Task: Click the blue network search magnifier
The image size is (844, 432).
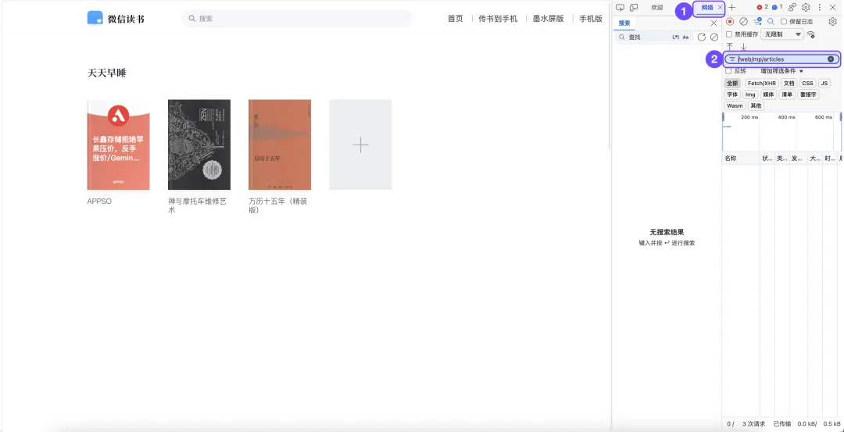Action: click(x=771, y=22)
